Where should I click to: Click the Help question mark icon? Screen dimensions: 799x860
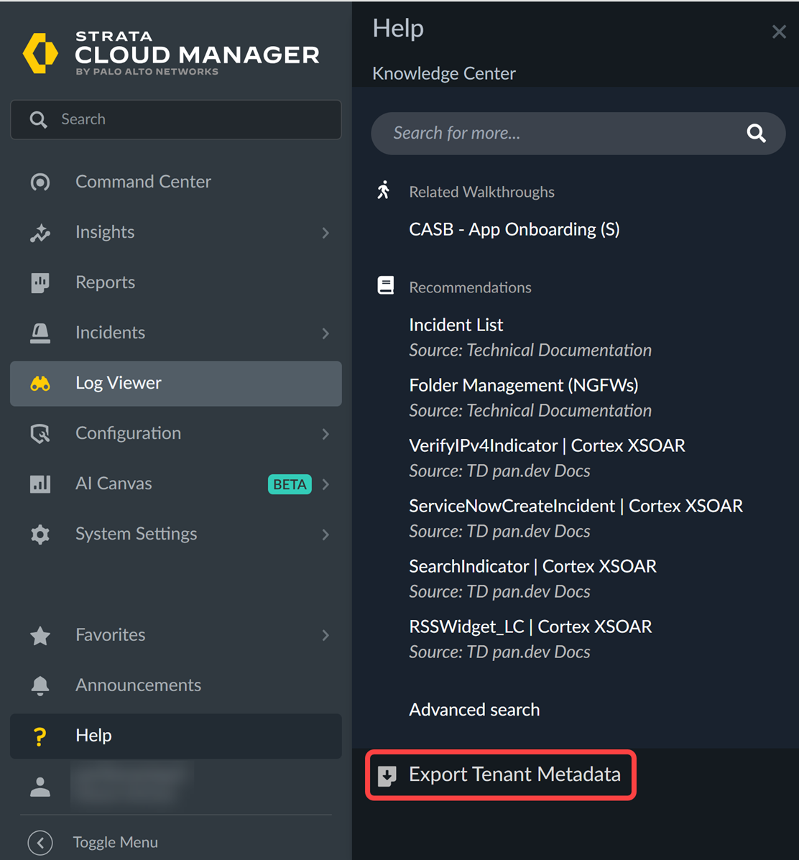click(x=40, y=736)
